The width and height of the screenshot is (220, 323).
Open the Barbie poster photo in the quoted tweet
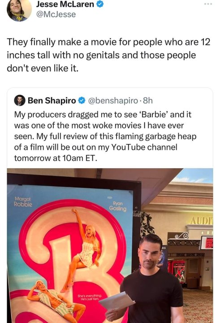[110, 245]
